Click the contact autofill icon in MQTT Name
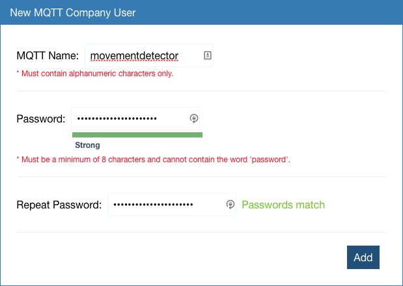Screen dimensions: 403x286 pyautogui.click(x=207, y=55)
